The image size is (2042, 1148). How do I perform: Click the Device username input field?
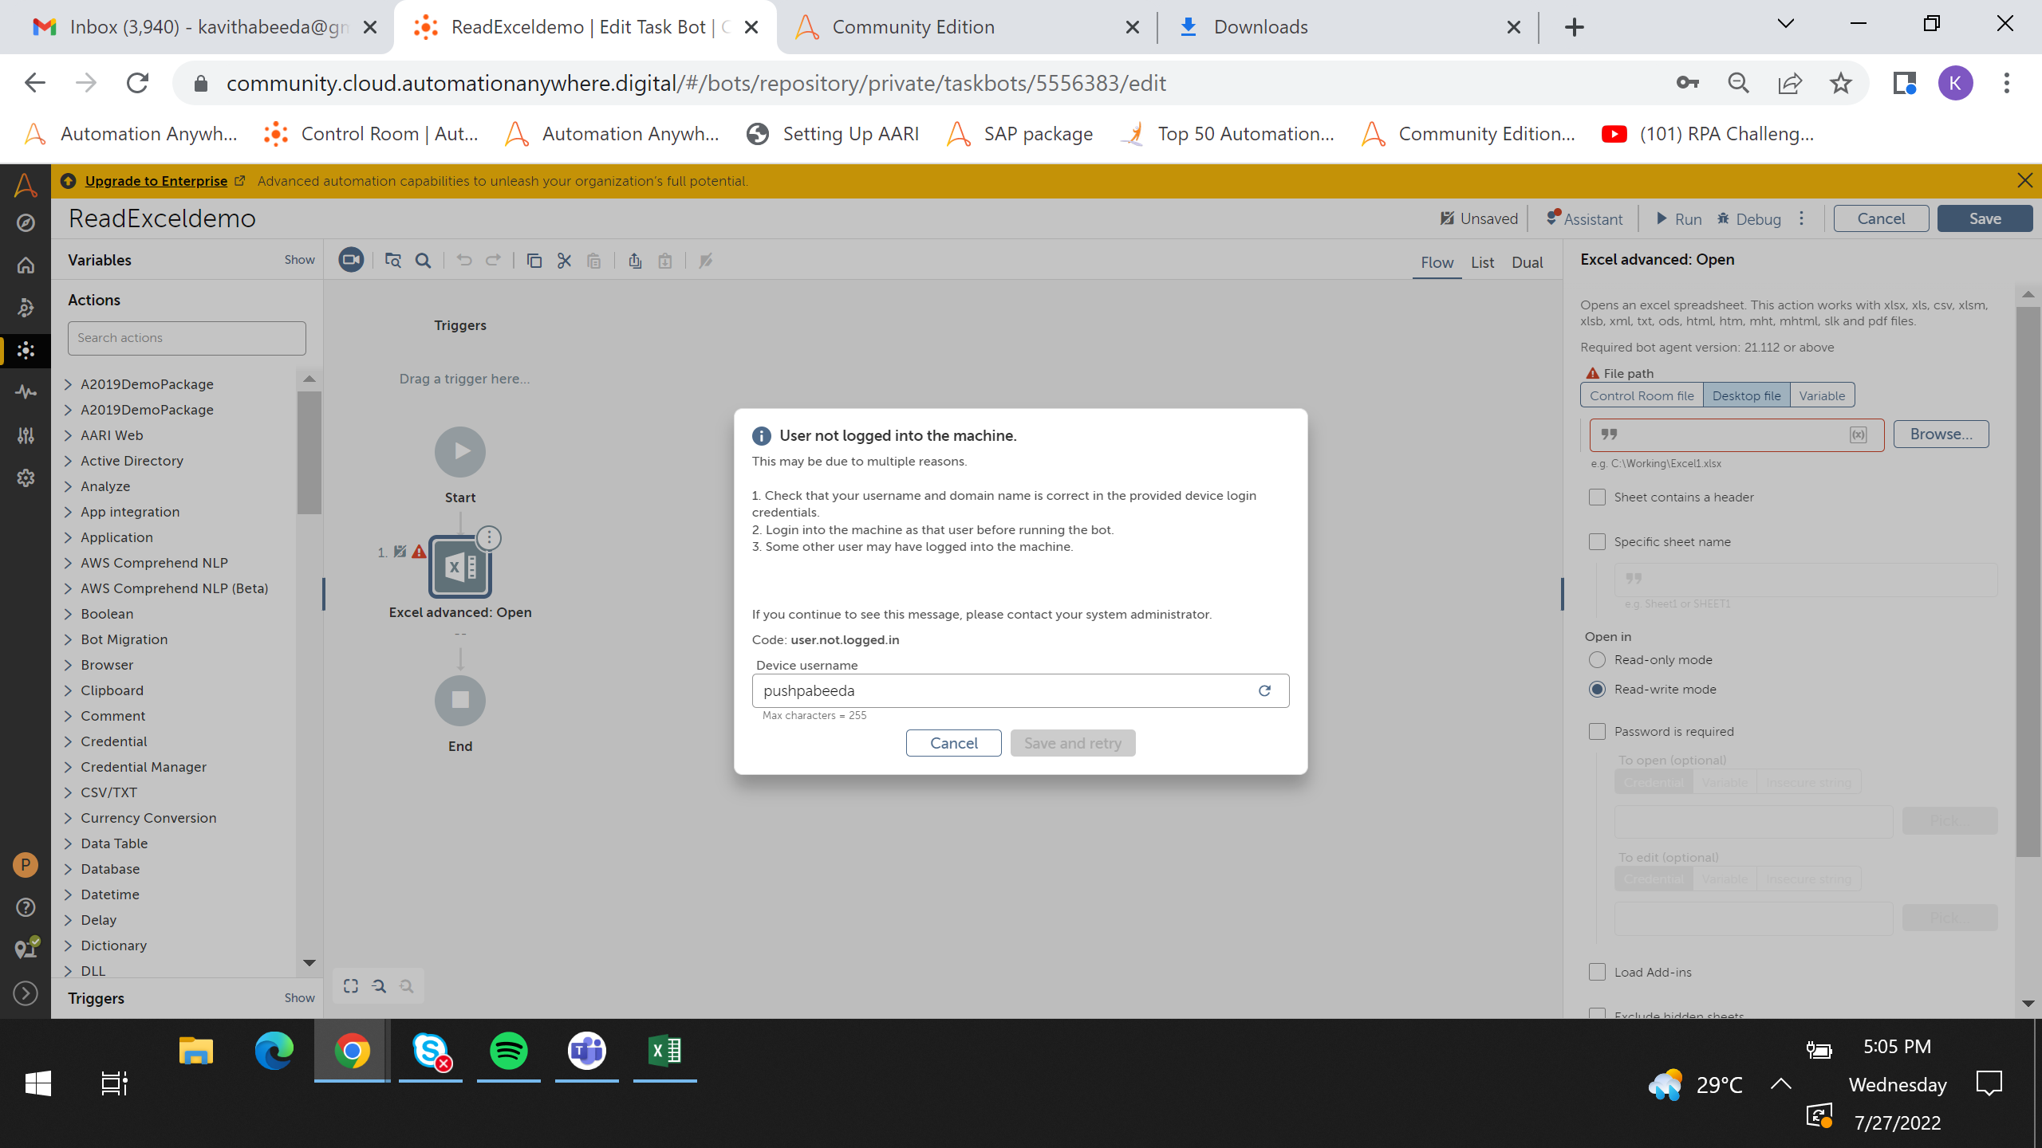coord(1020,690)
